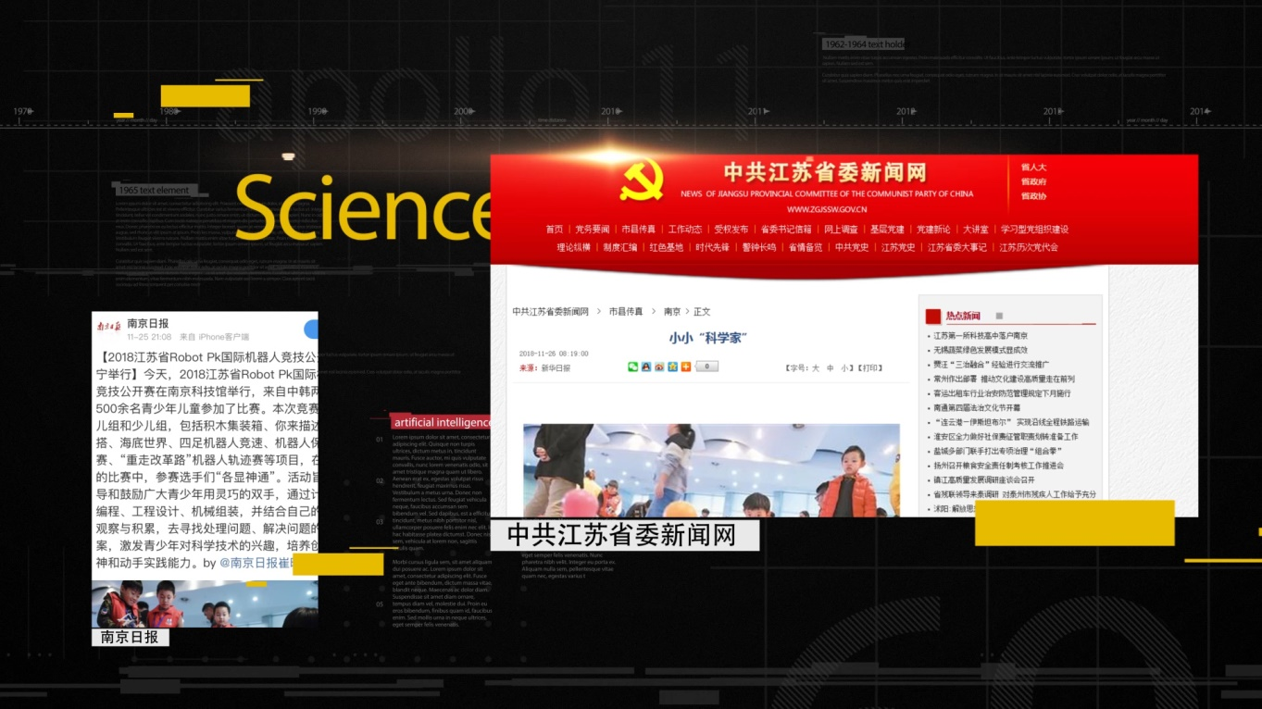Click the 省政府 link in header
Image resolution: width=1262 pixels, height=709 pixels.
click(x=1033, y=181)
